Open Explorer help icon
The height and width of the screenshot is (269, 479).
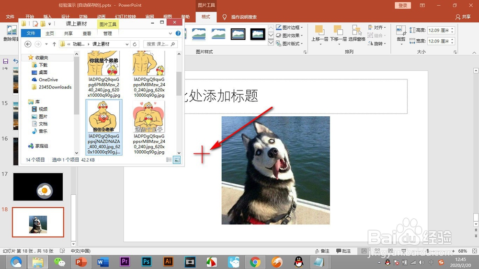tap(178, 34)
